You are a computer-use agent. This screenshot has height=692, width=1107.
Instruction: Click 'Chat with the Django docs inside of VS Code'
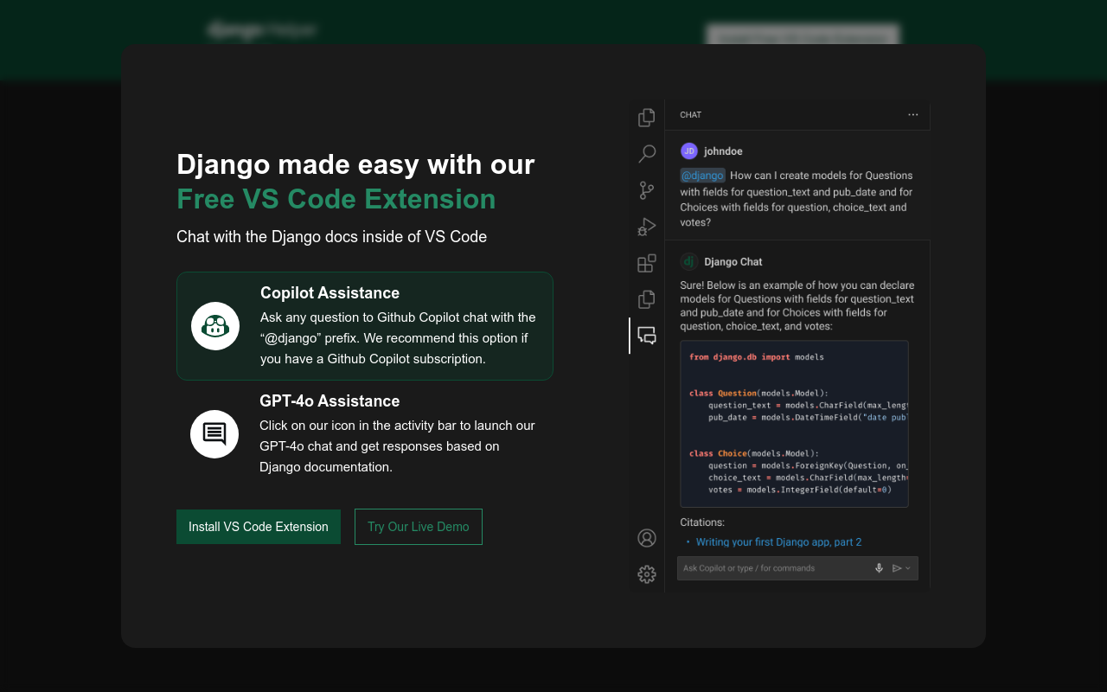(x=331, y=237)
